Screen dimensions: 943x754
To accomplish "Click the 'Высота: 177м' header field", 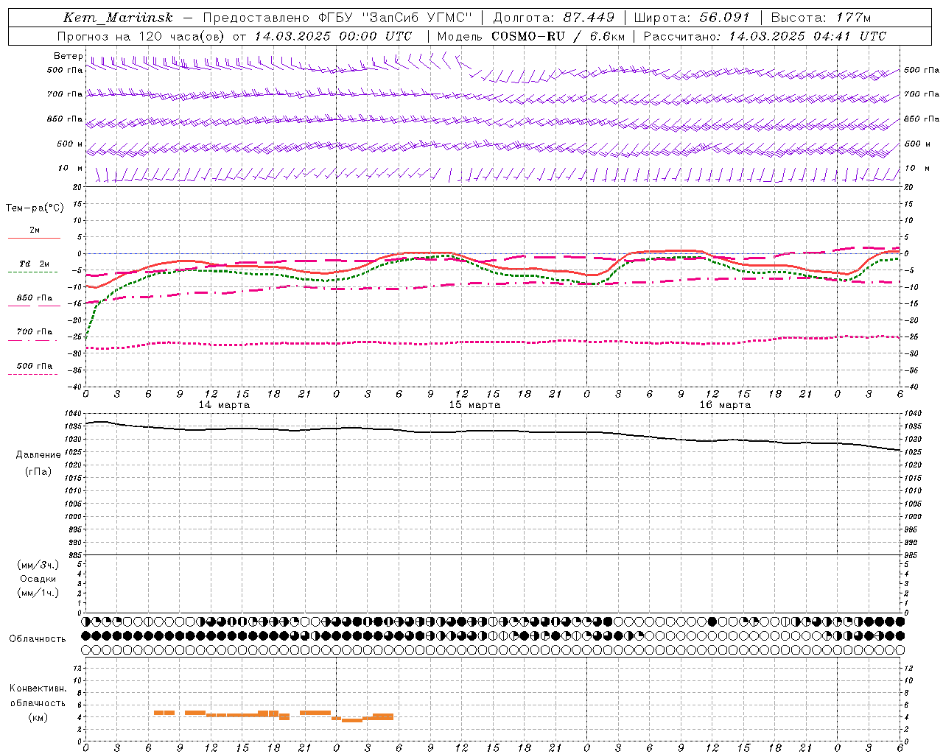I will coord(821,18).
